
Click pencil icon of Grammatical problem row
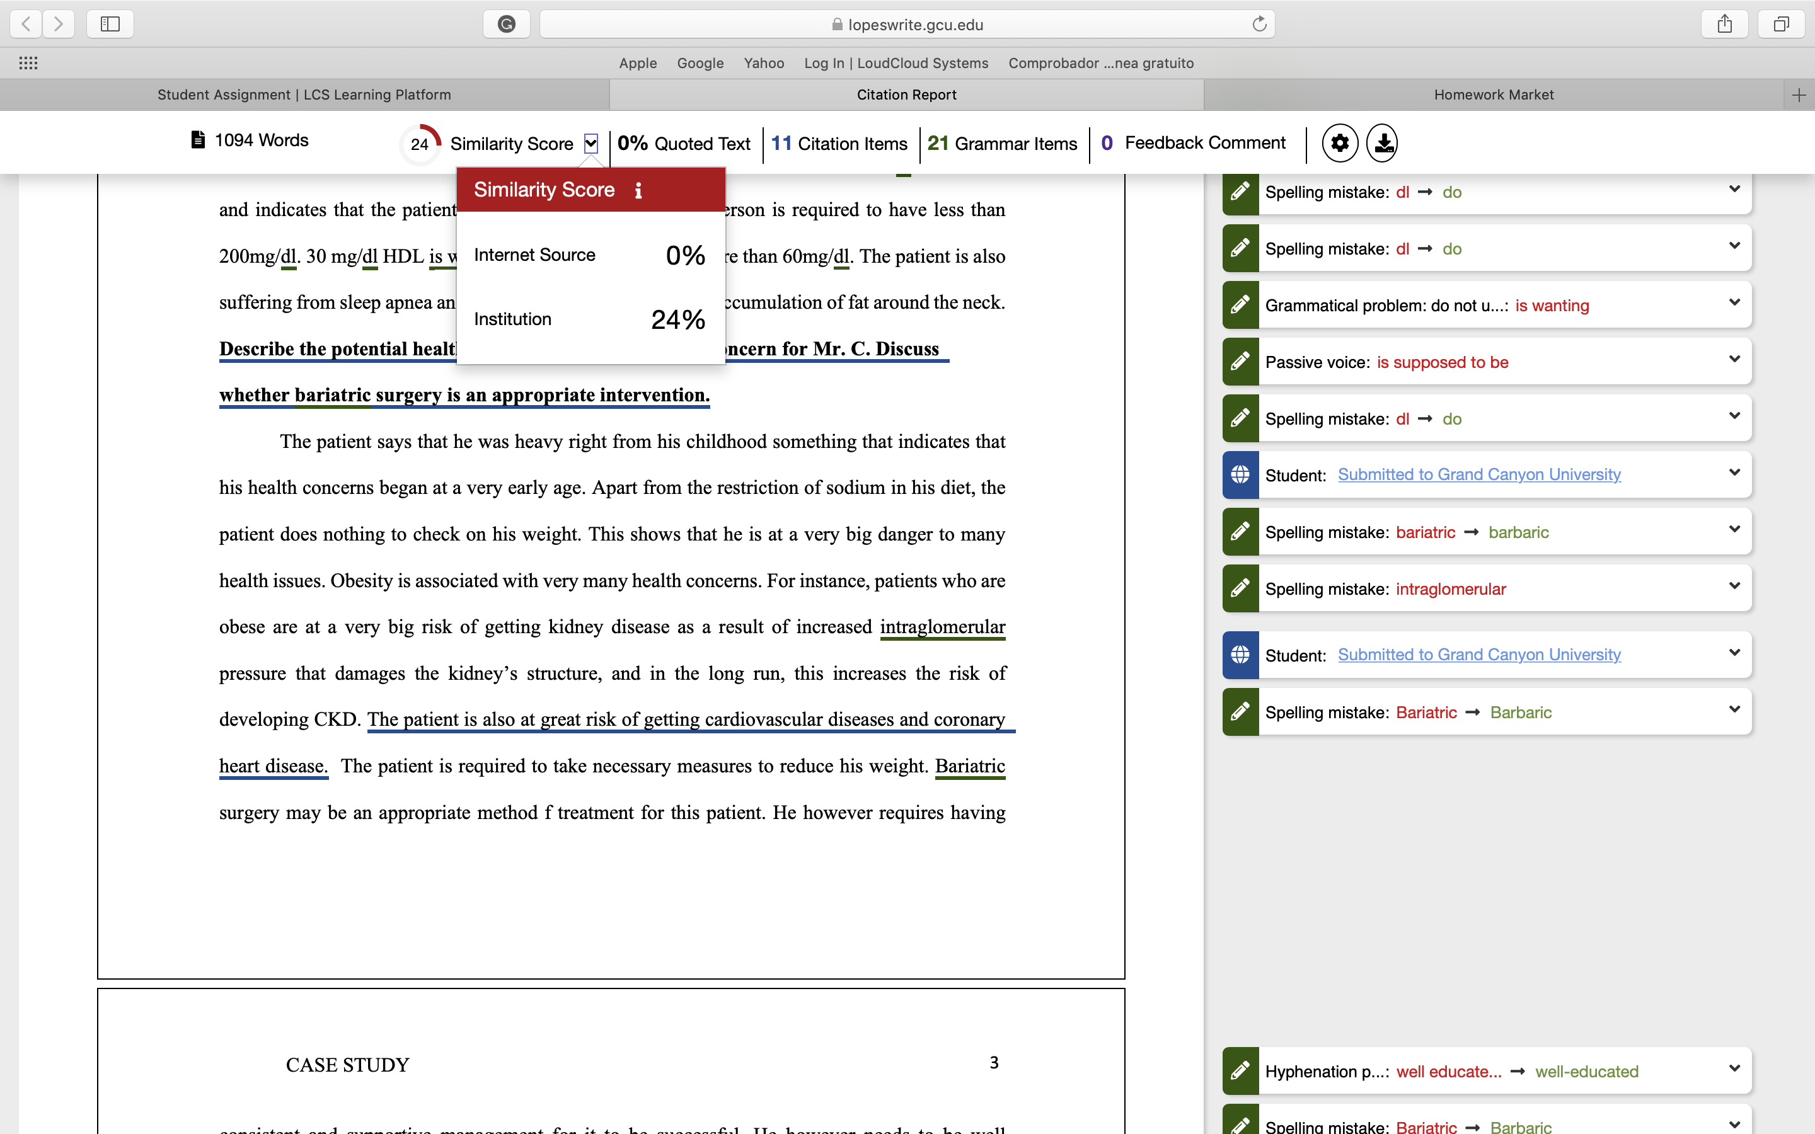(x=1240, y=304)
